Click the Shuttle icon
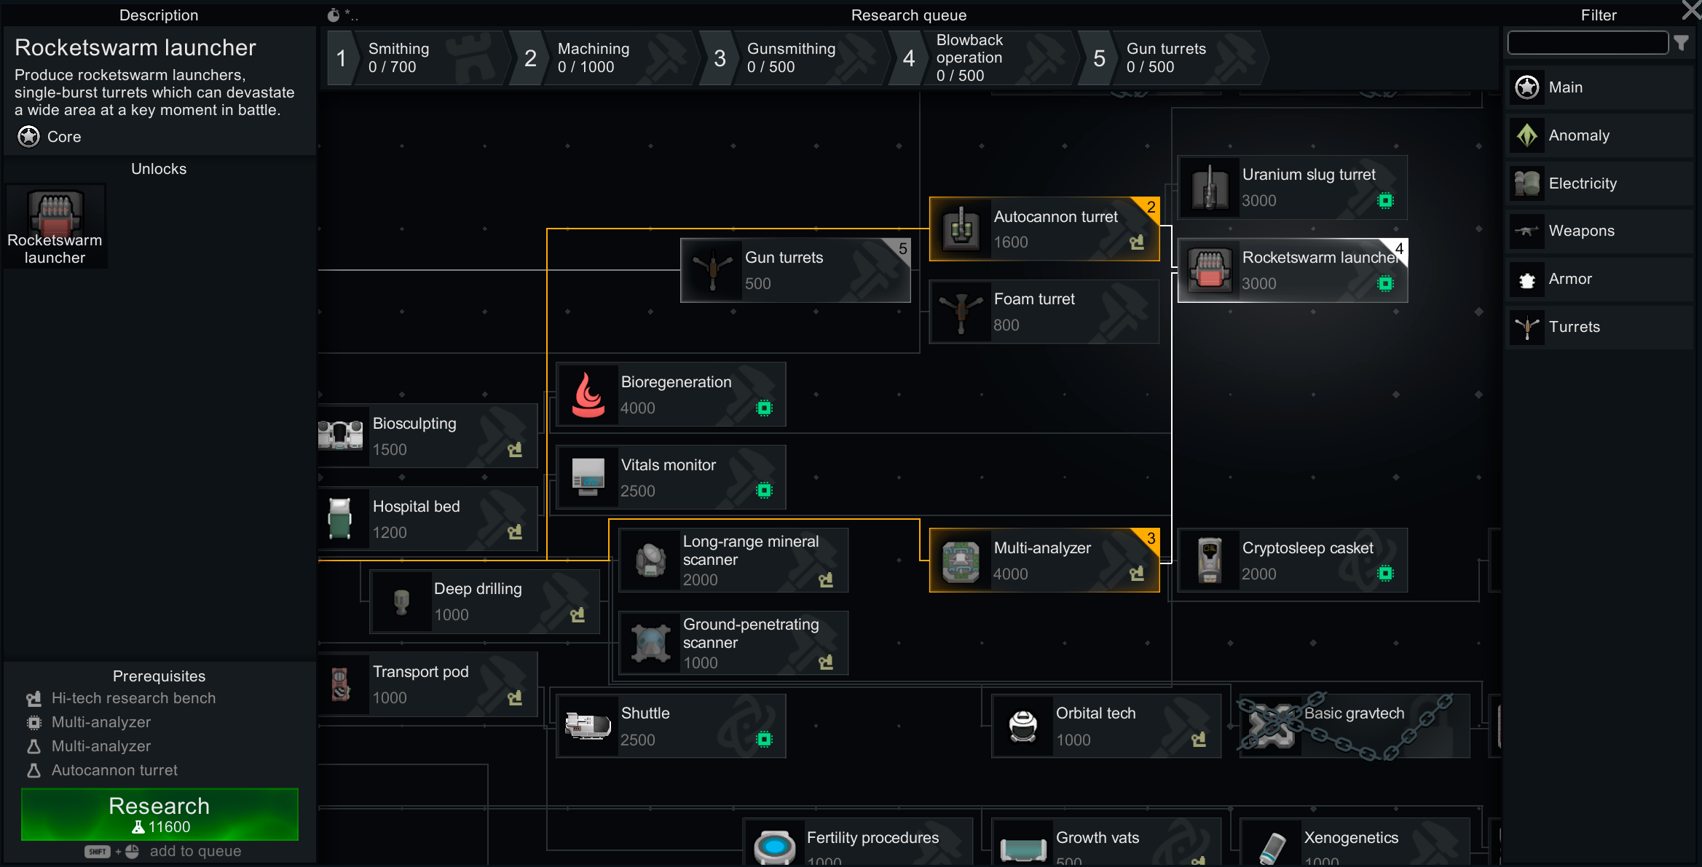 (588, 726)
